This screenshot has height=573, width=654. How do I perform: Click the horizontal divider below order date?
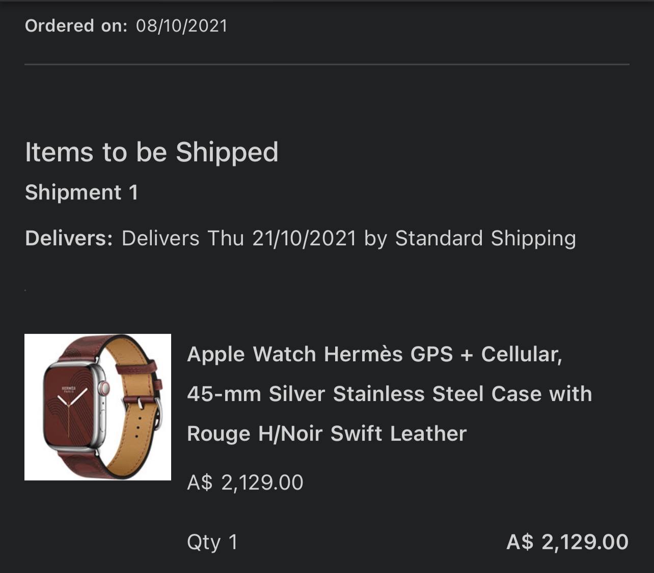(326, 65)
